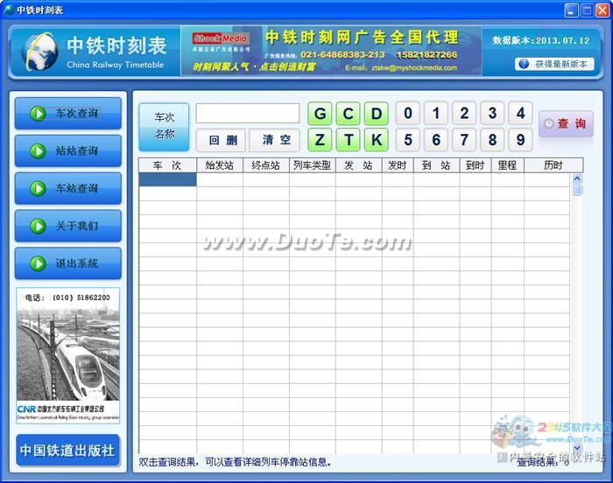This screenshot has width=613, height=483.
Task: Click the table scrollbar up arrow
Action: pos(577,179)
